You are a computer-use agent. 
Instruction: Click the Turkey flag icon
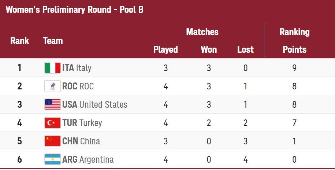tap(53, 123)
